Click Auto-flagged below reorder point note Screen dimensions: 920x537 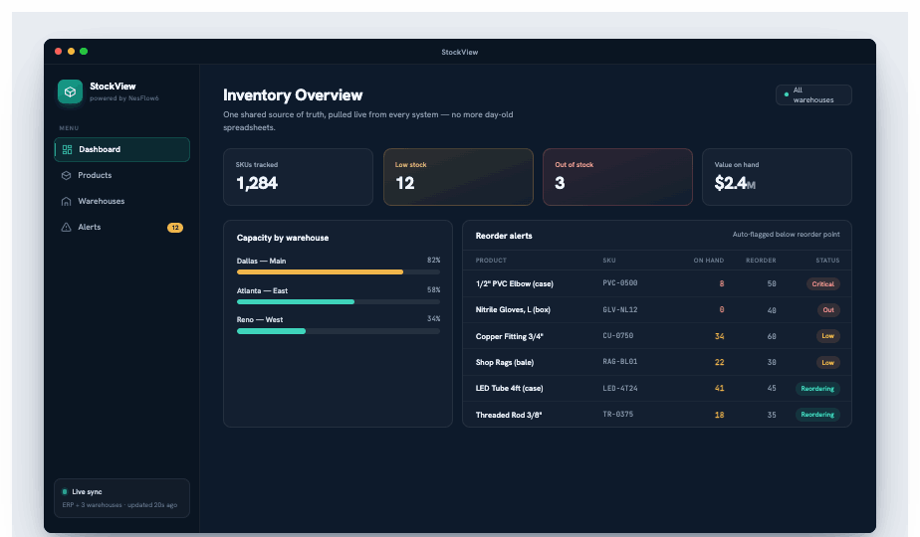787,235
